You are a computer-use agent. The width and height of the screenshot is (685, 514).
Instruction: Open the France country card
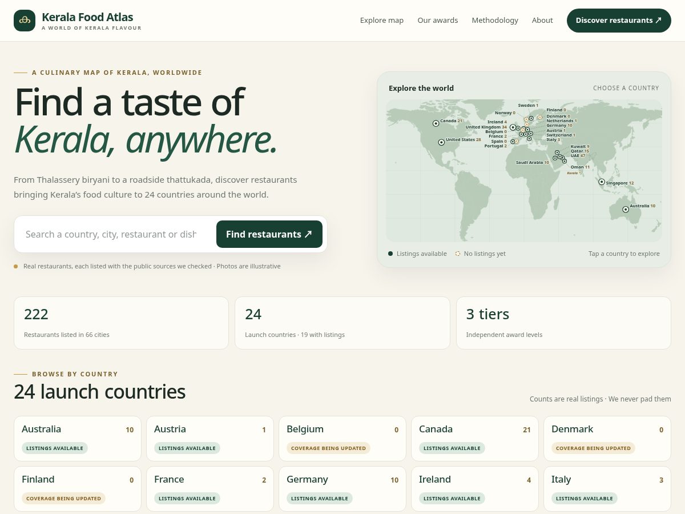pyautogui.click(x=210, y=489)
